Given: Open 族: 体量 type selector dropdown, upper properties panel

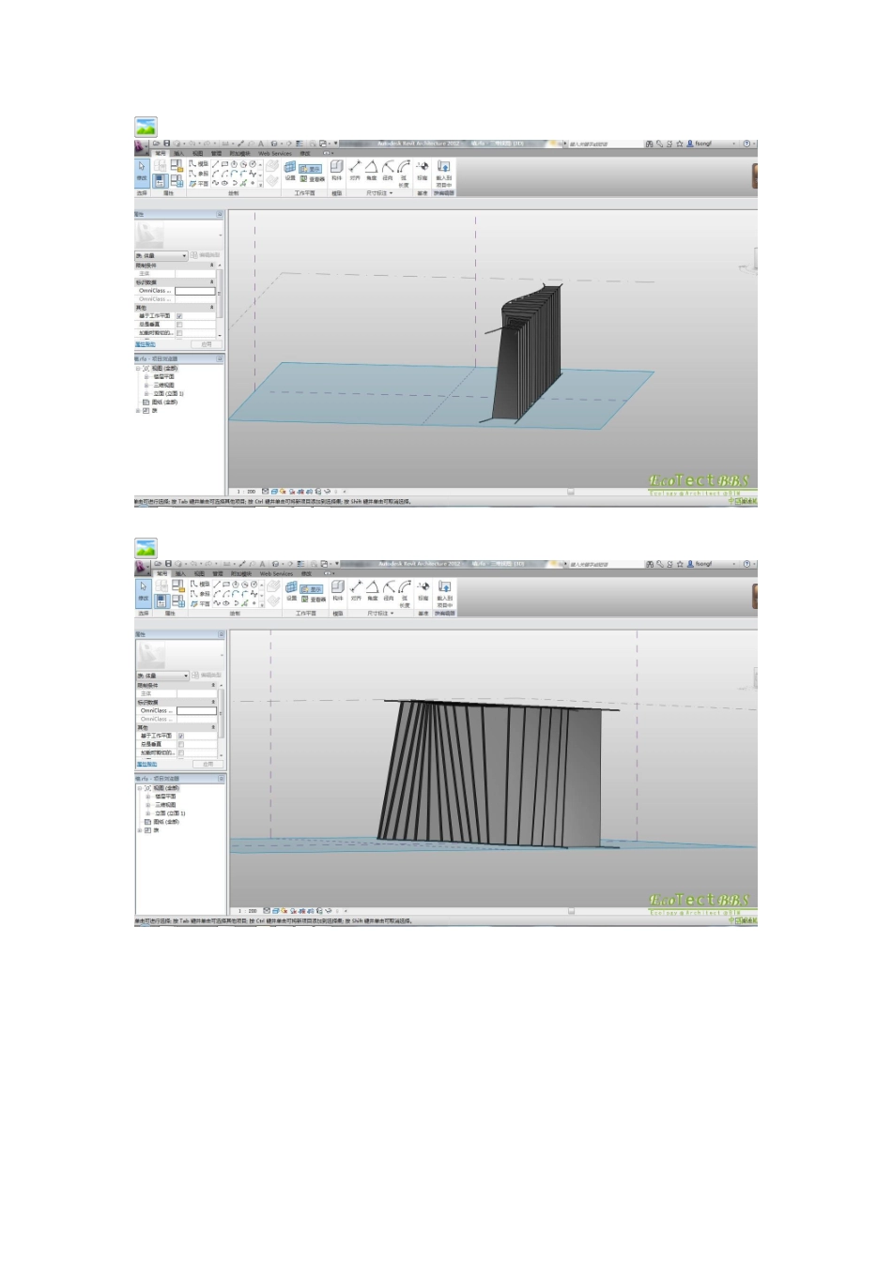Looking at the screenshot, I should point(161,255).
